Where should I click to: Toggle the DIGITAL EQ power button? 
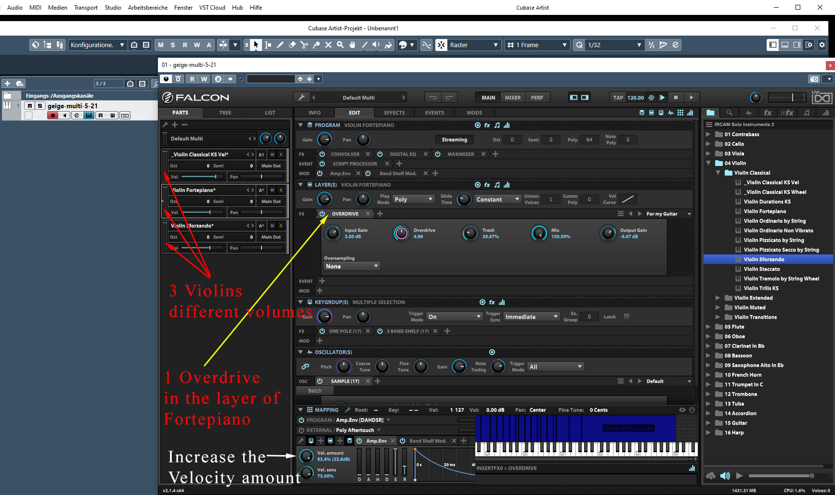380,154
